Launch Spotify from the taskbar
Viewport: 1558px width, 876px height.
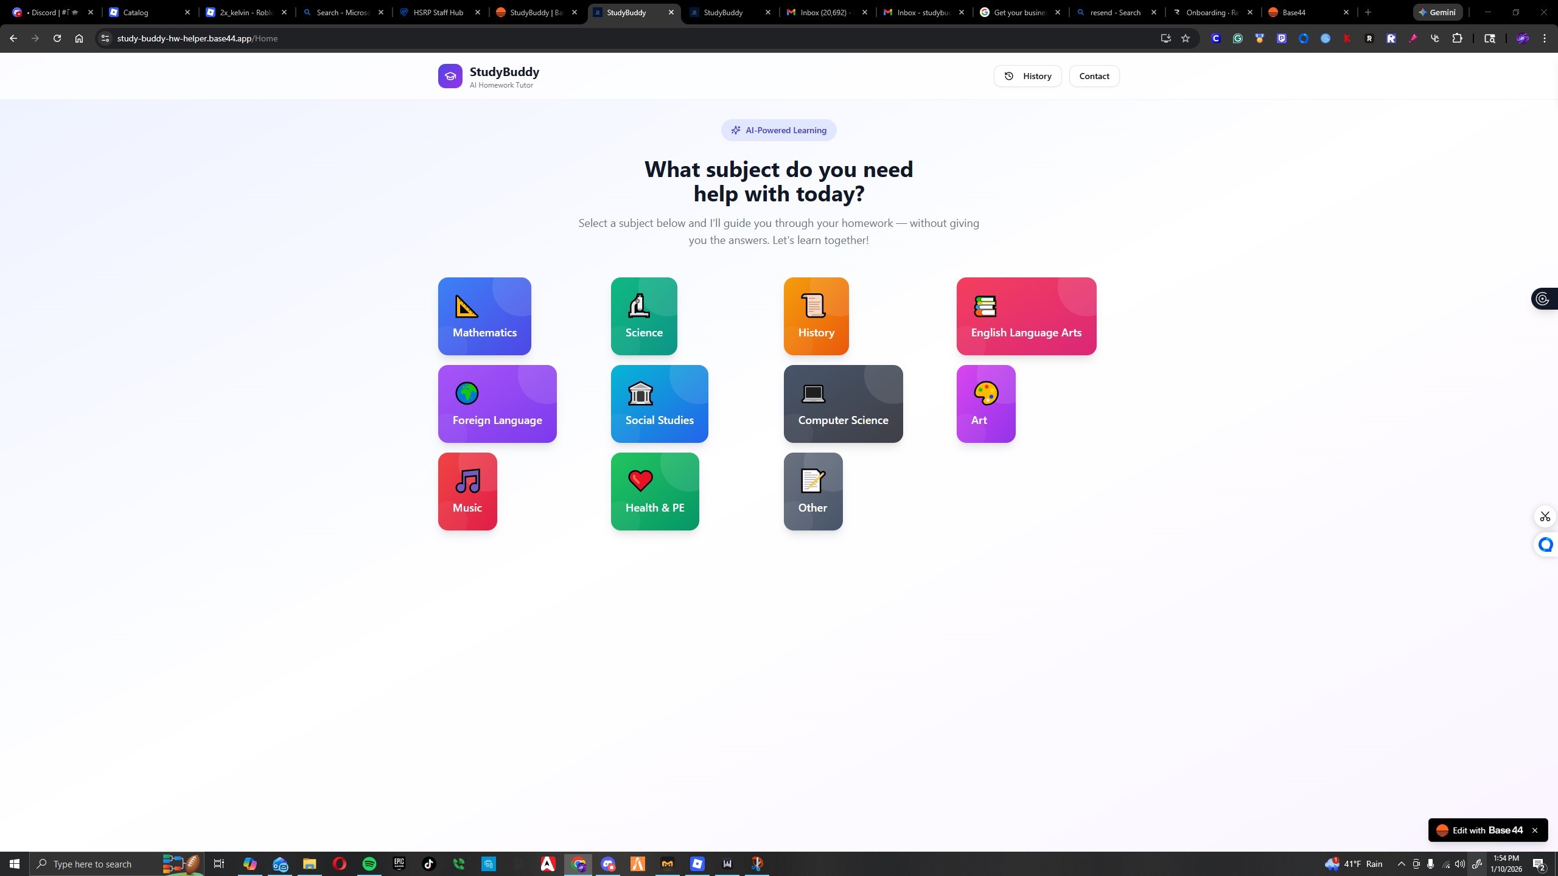(x=369, y=864)
